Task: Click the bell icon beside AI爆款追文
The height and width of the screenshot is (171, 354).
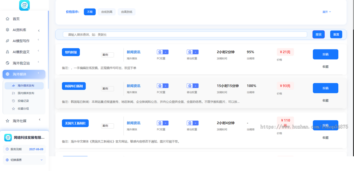Action: point(7,52)
